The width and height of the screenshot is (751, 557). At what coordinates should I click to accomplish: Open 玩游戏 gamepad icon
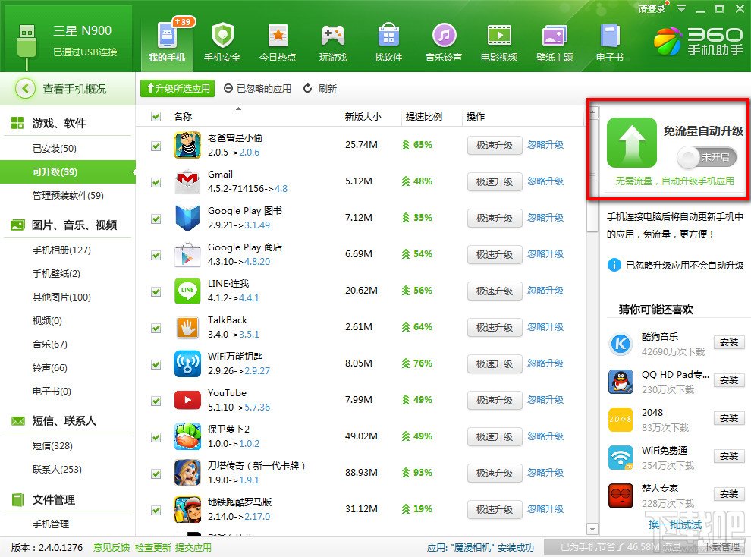[333, 35]
